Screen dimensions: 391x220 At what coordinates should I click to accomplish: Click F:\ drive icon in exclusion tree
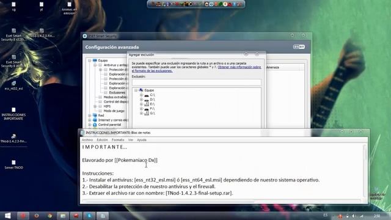[147, 109]
